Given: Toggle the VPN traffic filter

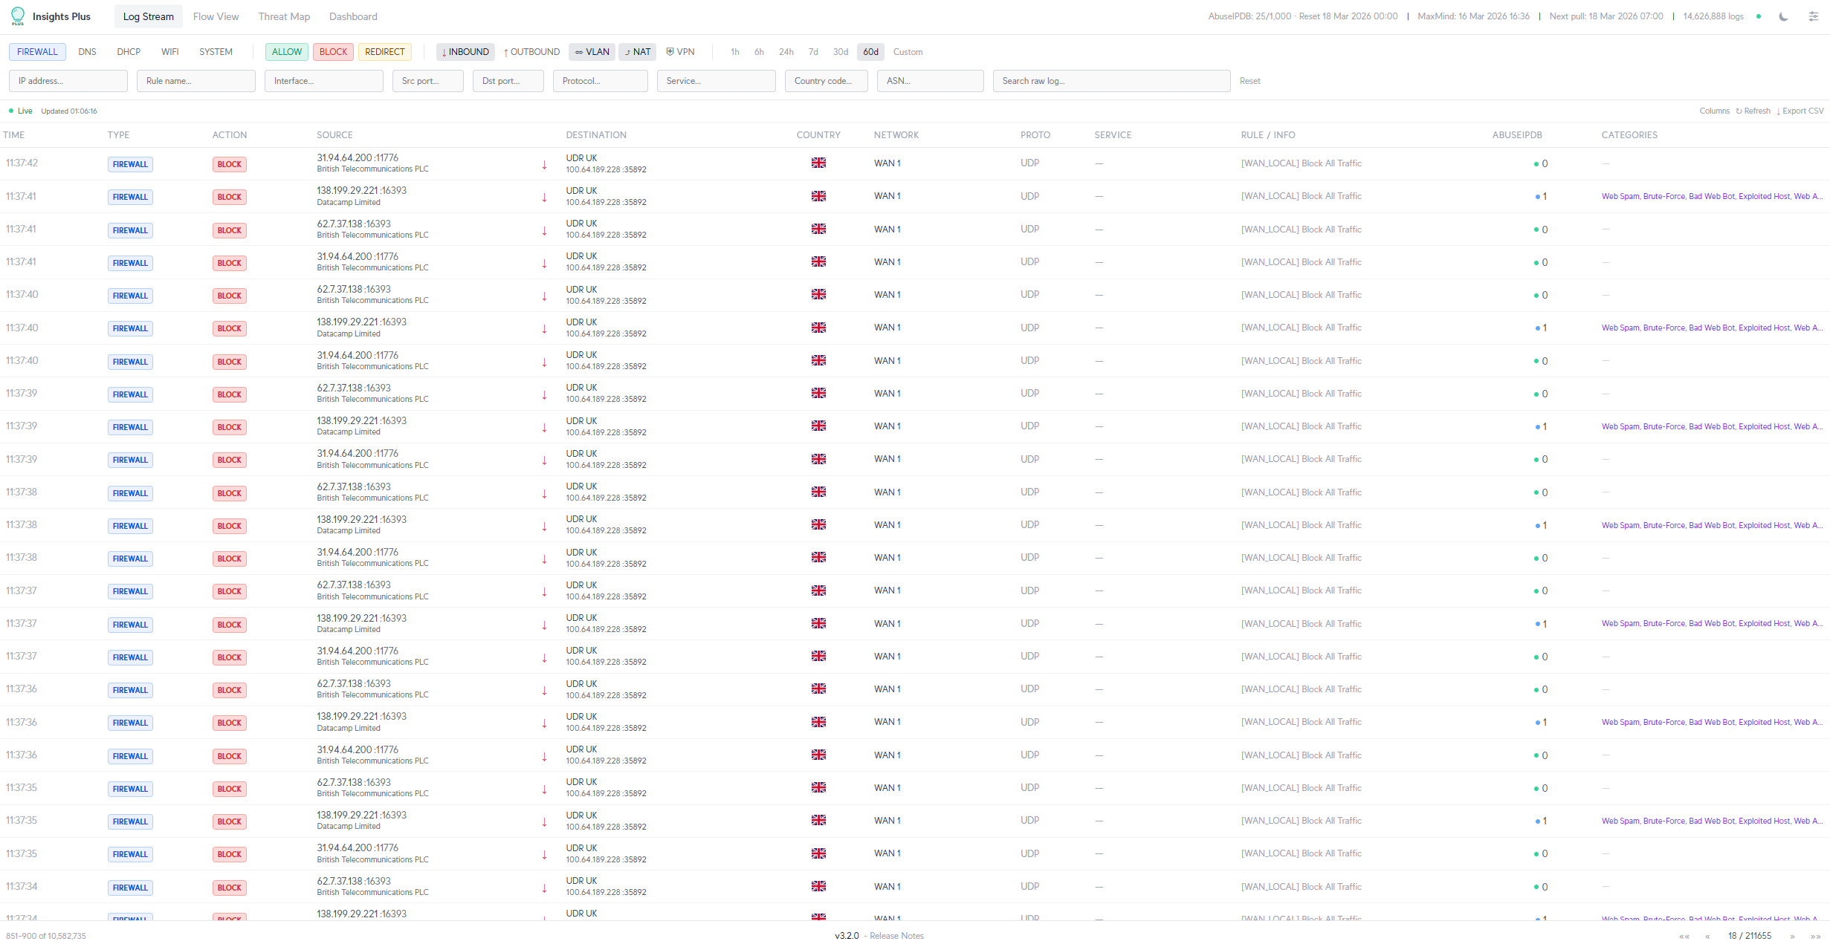Looking at the screenshot, I should coord(680,52).
